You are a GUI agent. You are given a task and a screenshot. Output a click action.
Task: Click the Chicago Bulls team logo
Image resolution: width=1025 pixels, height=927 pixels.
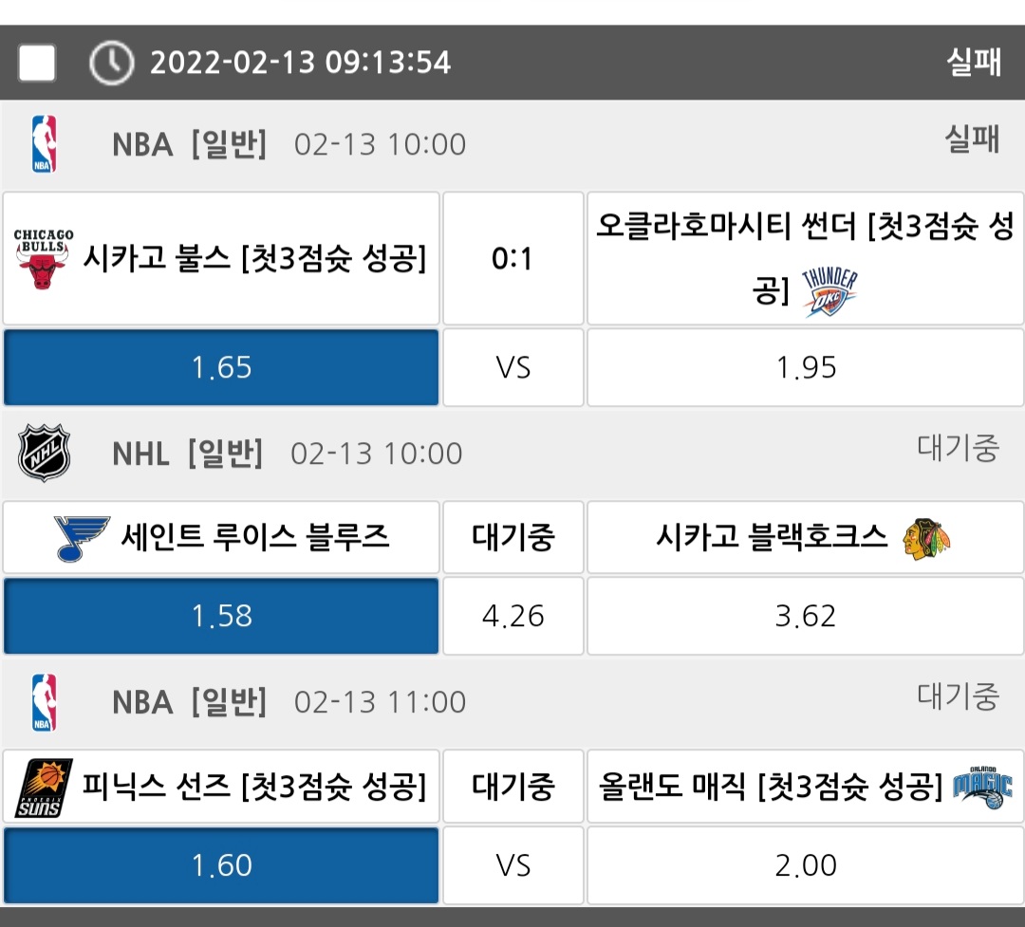(x=44, y=259)
